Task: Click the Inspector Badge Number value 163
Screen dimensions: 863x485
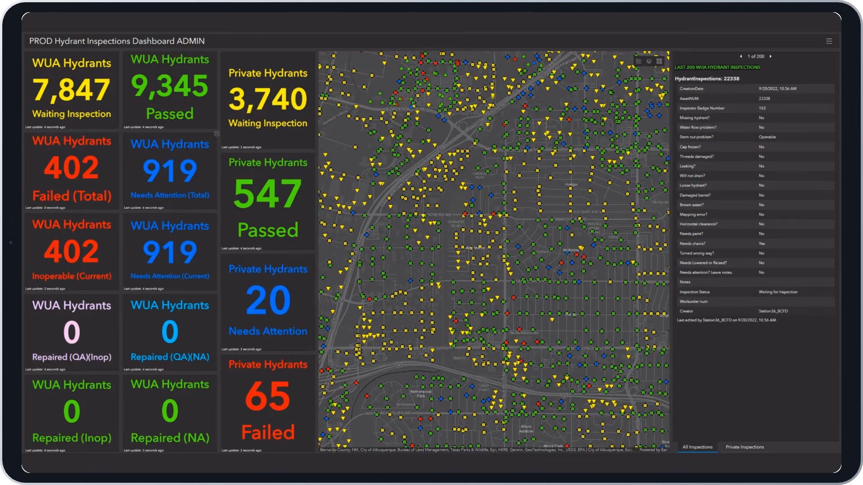Action: 762,108
